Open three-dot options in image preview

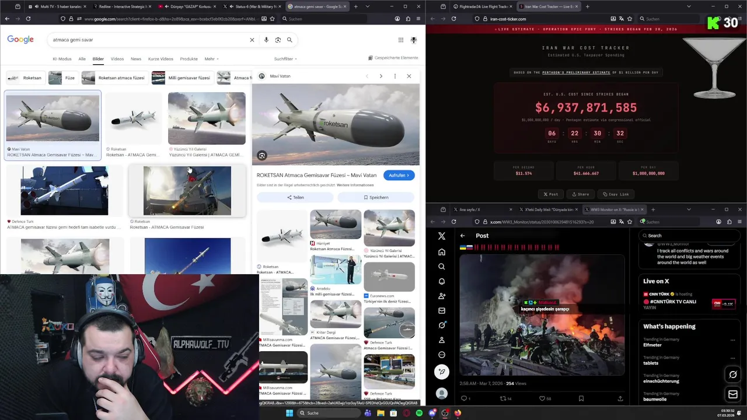pos(395,76)
